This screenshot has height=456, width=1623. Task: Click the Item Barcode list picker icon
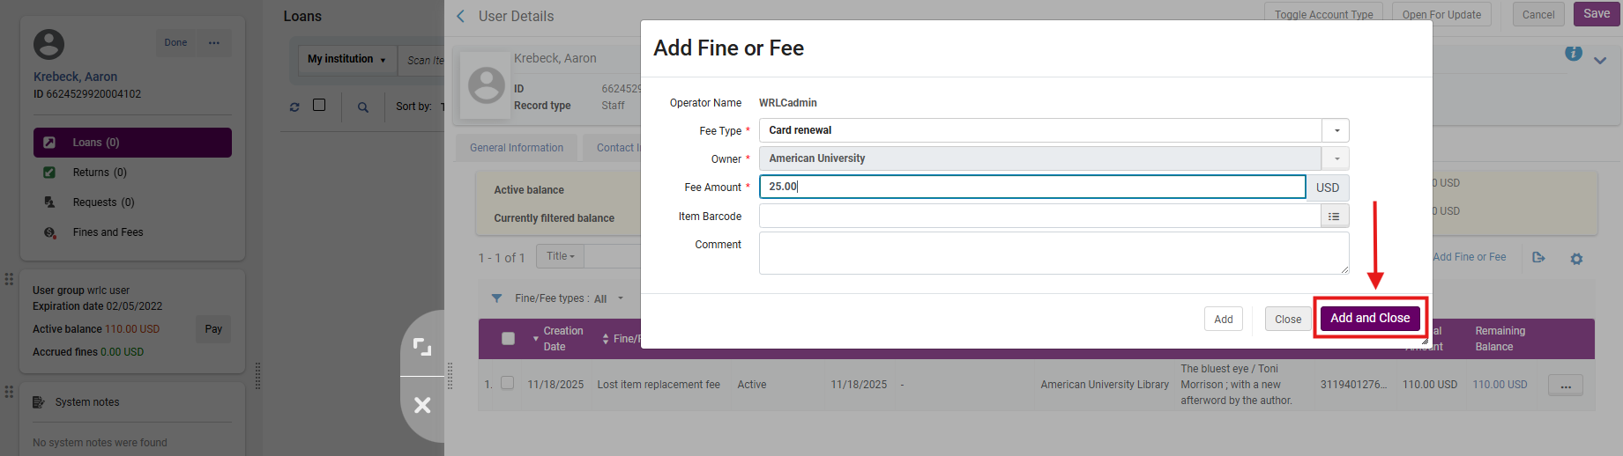tap(1334, 217)
